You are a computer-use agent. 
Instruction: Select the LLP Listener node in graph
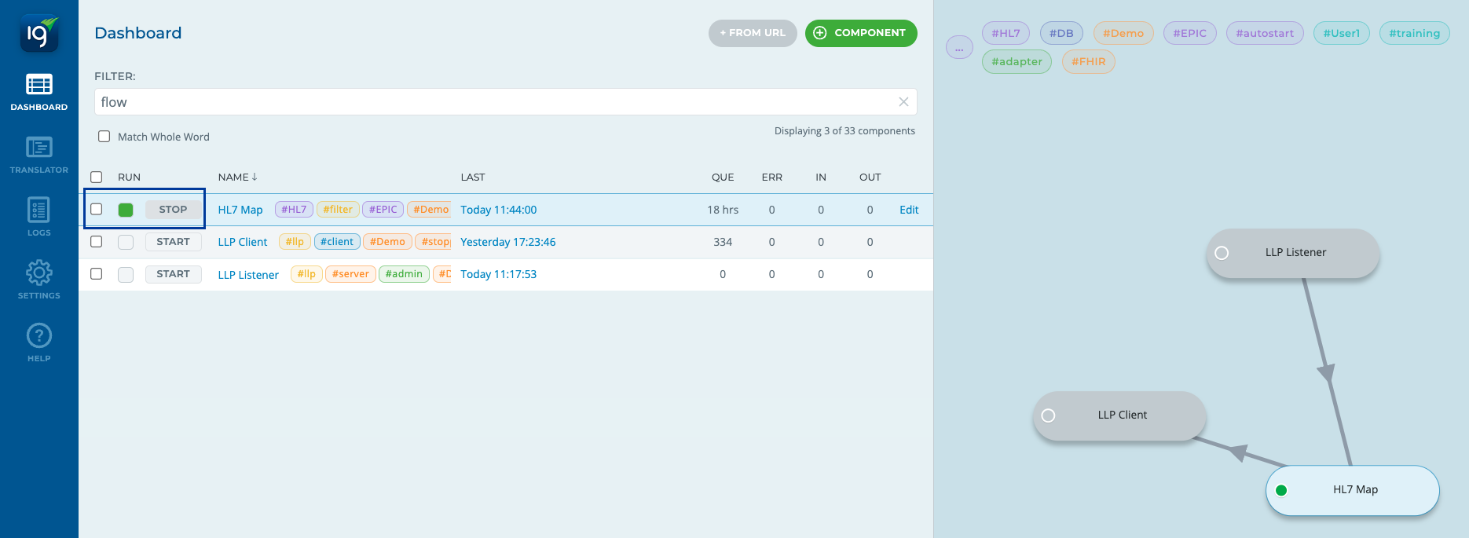click(x=1295, y=253)
